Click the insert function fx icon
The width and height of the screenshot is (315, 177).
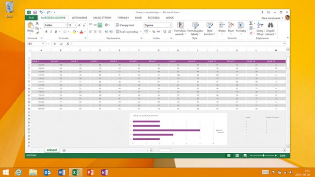pyautogui.click(x=68, y=44)
